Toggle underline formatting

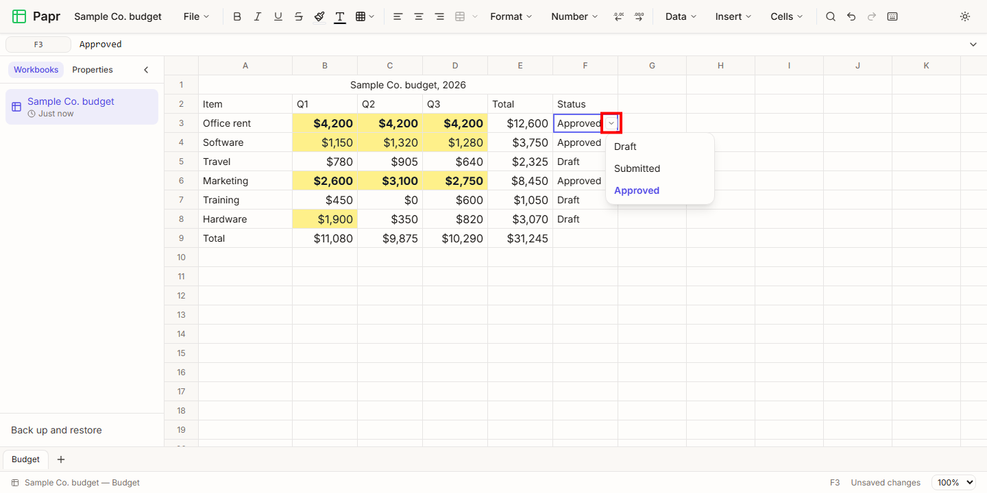tap(278, 16)
